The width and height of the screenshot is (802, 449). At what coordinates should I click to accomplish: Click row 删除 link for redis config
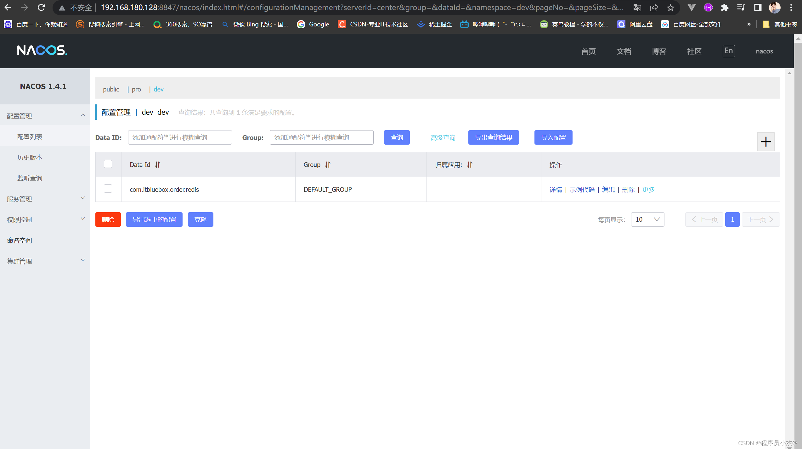tap(628, 190)
